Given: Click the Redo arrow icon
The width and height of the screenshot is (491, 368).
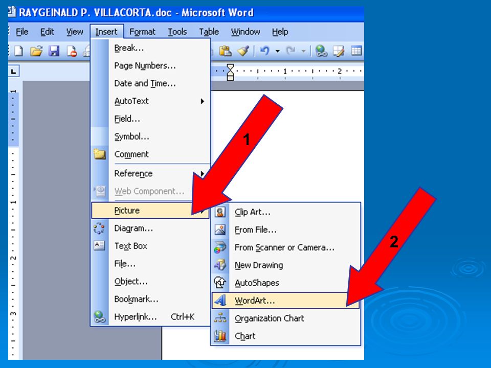Looking at the screenshot, I should [x=291, y=51].
